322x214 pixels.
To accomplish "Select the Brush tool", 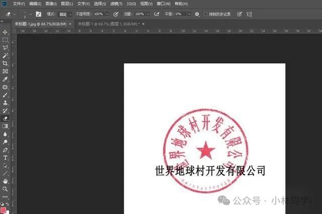I will pyautogui.click(x=5, y=95).
